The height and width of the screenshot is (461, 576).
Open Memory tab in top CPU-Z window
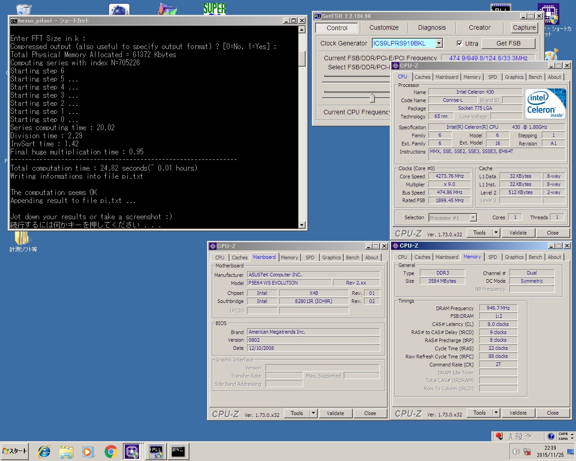(x=472, y=77)
